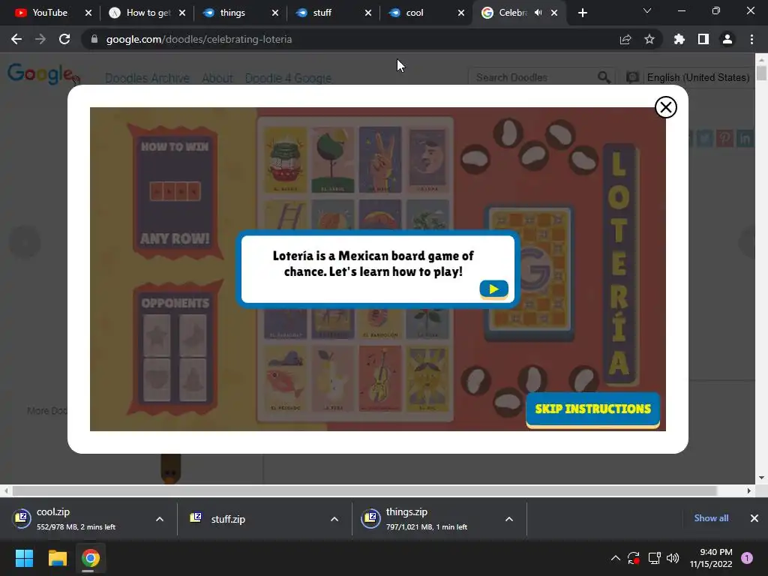Viewport: 768px width, 576px height.
Task: Advance instructions with the yellow play arrow
Action: 493,289
